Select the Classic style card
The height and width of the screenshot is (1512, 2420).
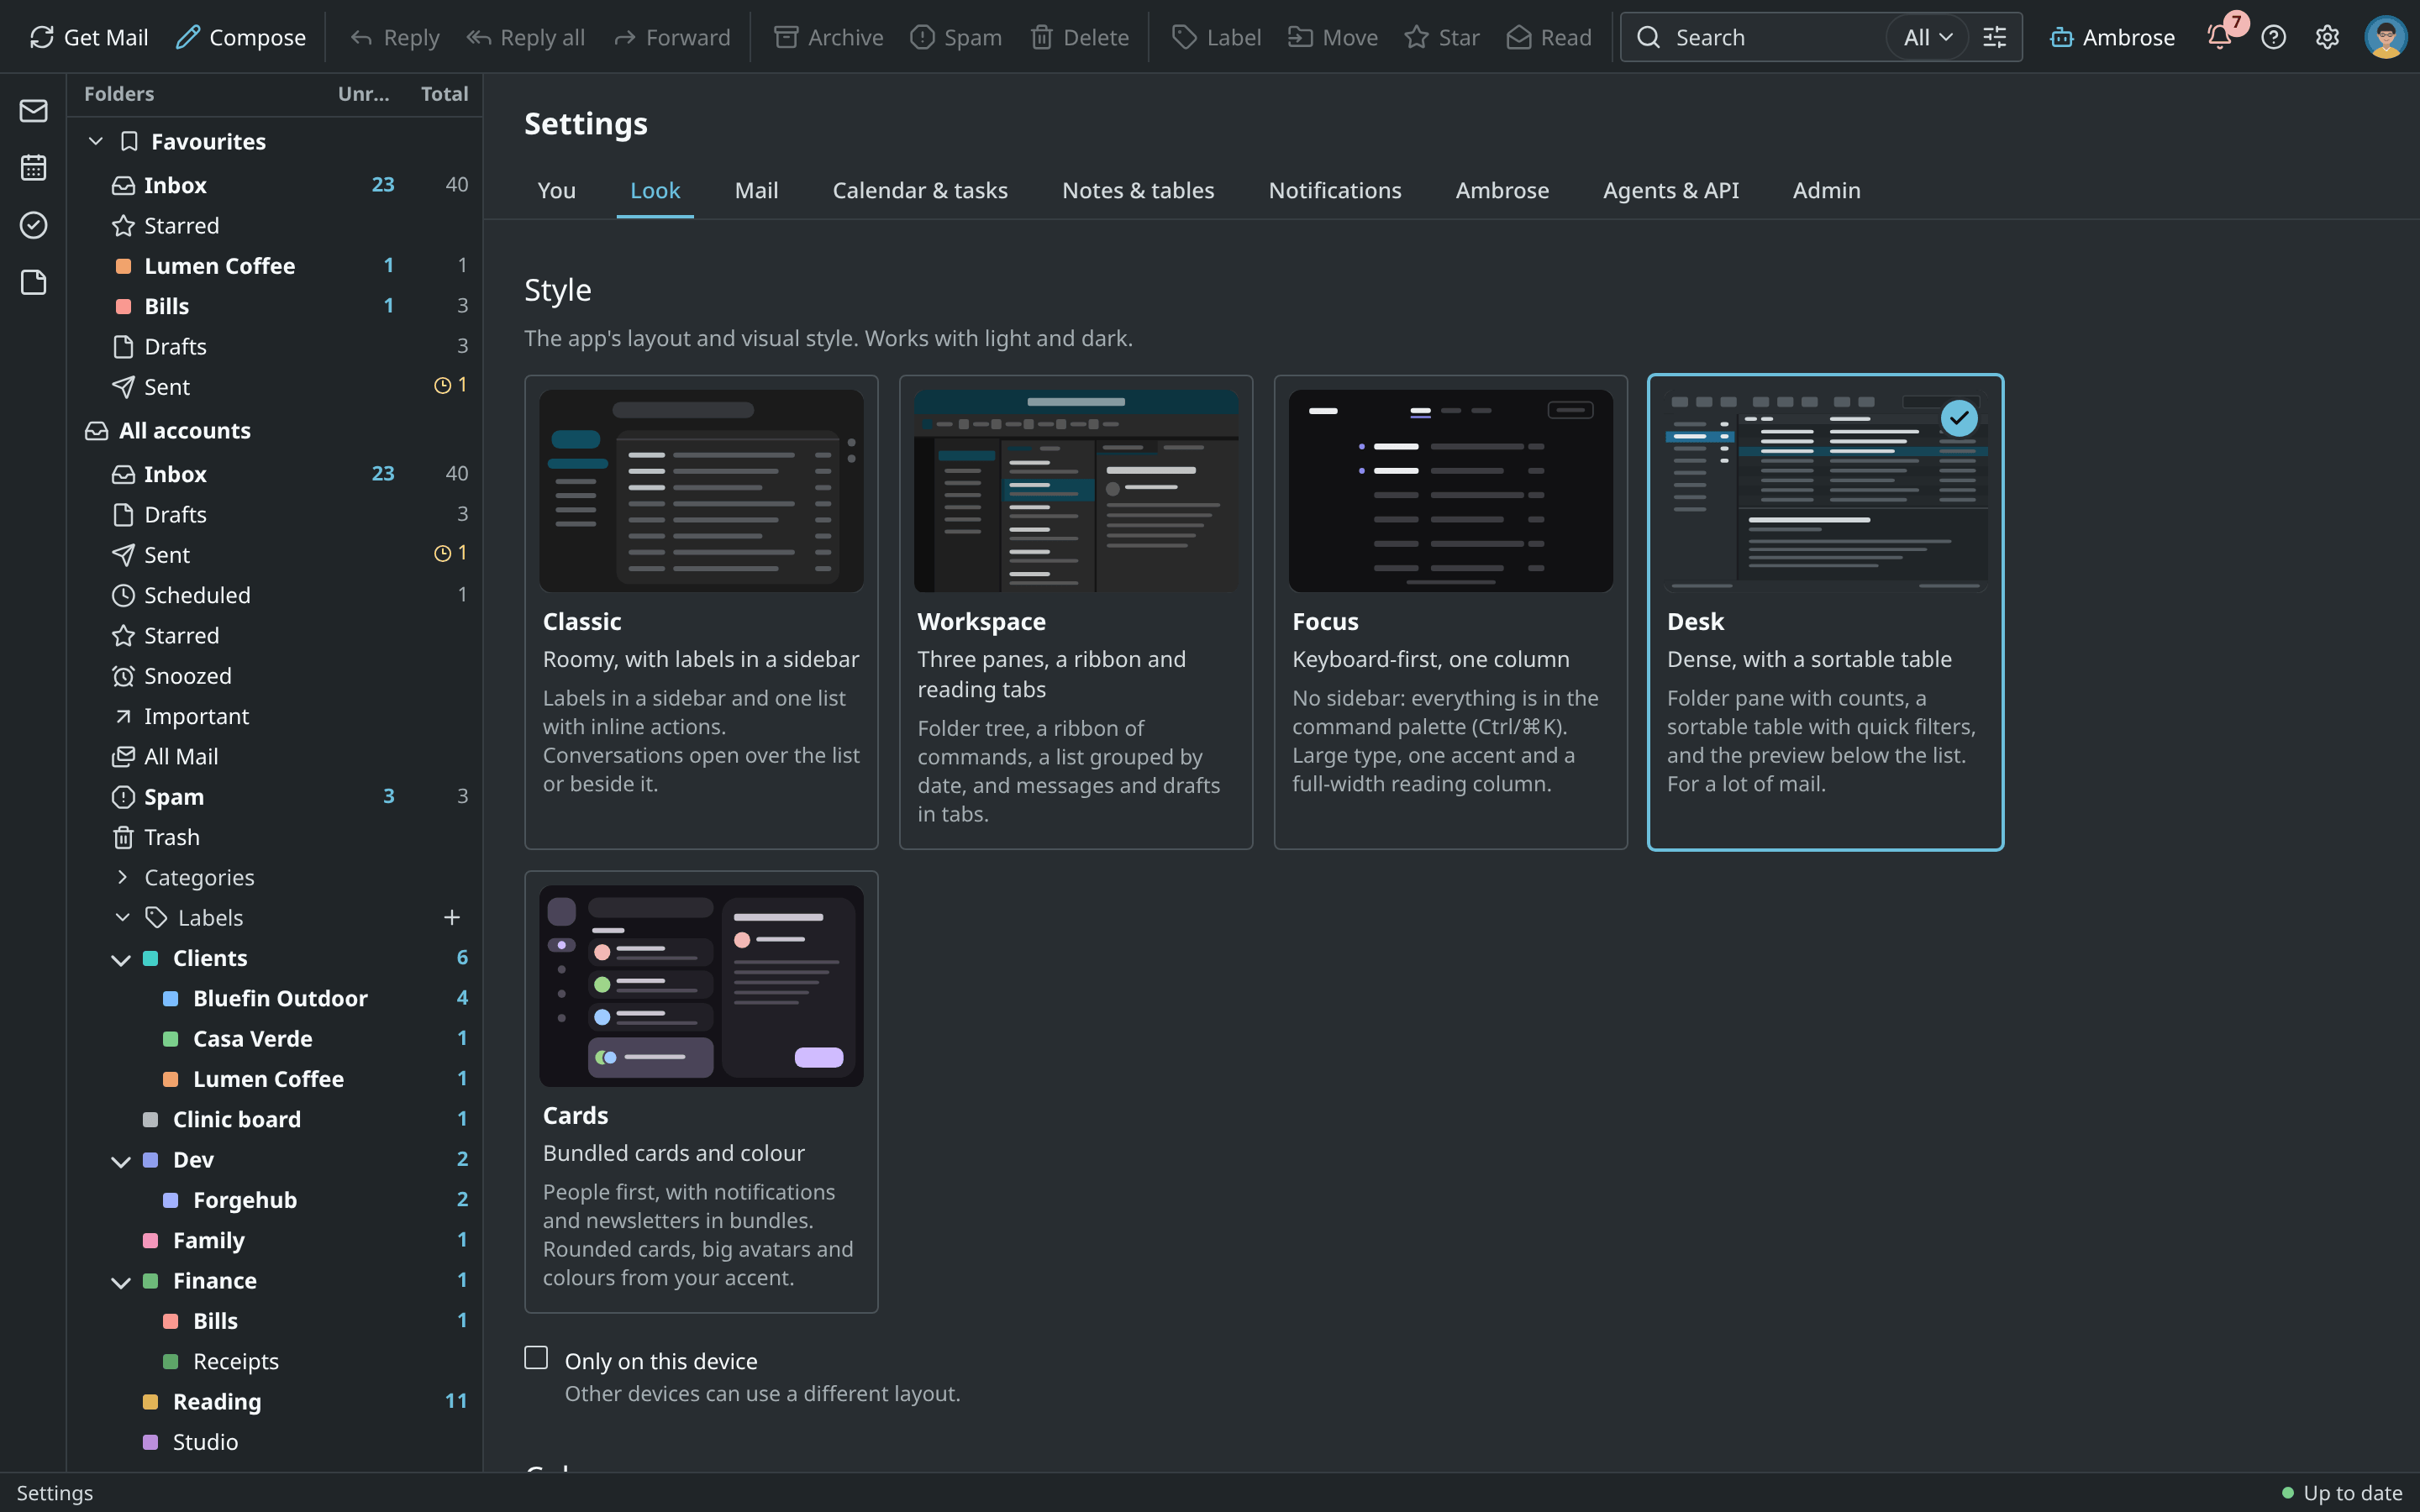[701, 612]
